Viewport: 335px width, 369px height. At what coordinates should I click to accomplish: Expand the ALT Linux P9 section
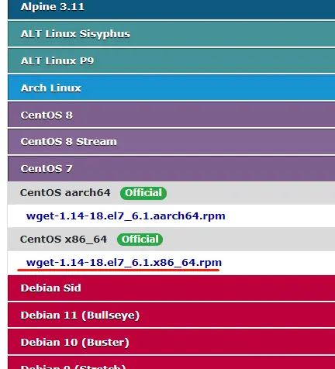click(x=171, y=61)
